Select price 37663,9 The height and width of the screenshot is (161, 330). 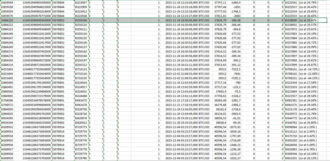[220, 92]
